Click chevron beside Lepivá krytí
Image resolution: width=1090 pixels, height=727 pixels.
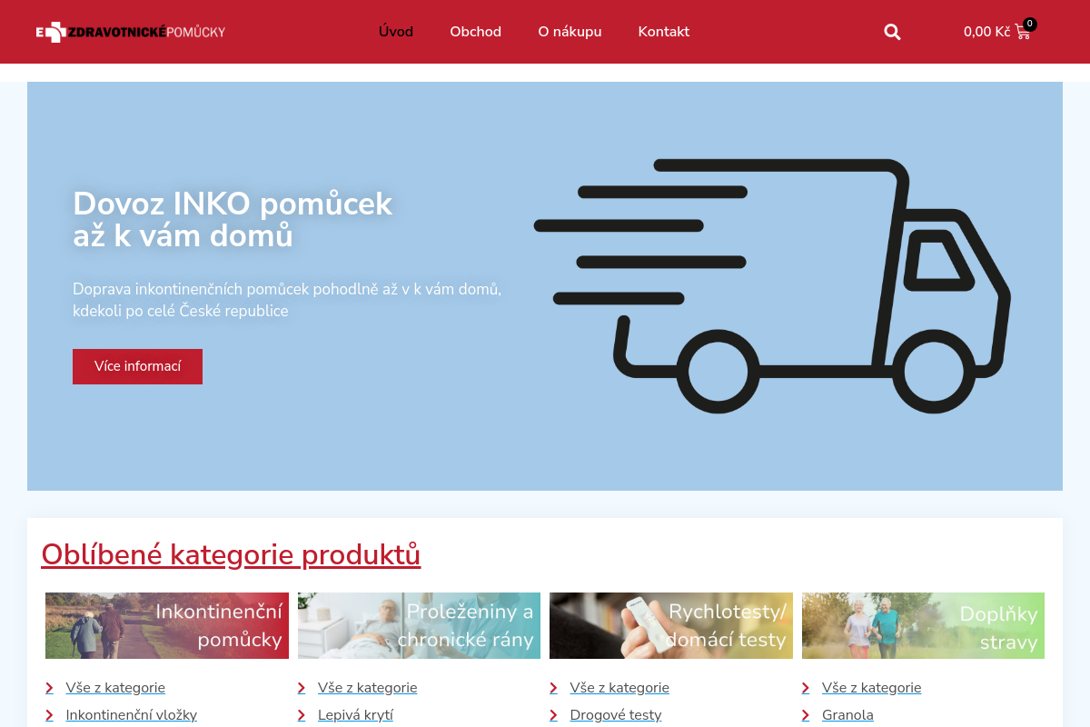point(302,715)
